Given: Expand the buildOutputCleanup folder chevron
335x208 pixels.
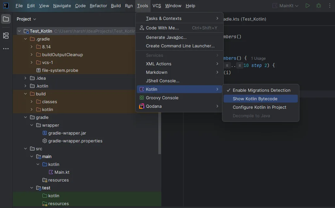Looking at the screenshot, I should point(32,55).
